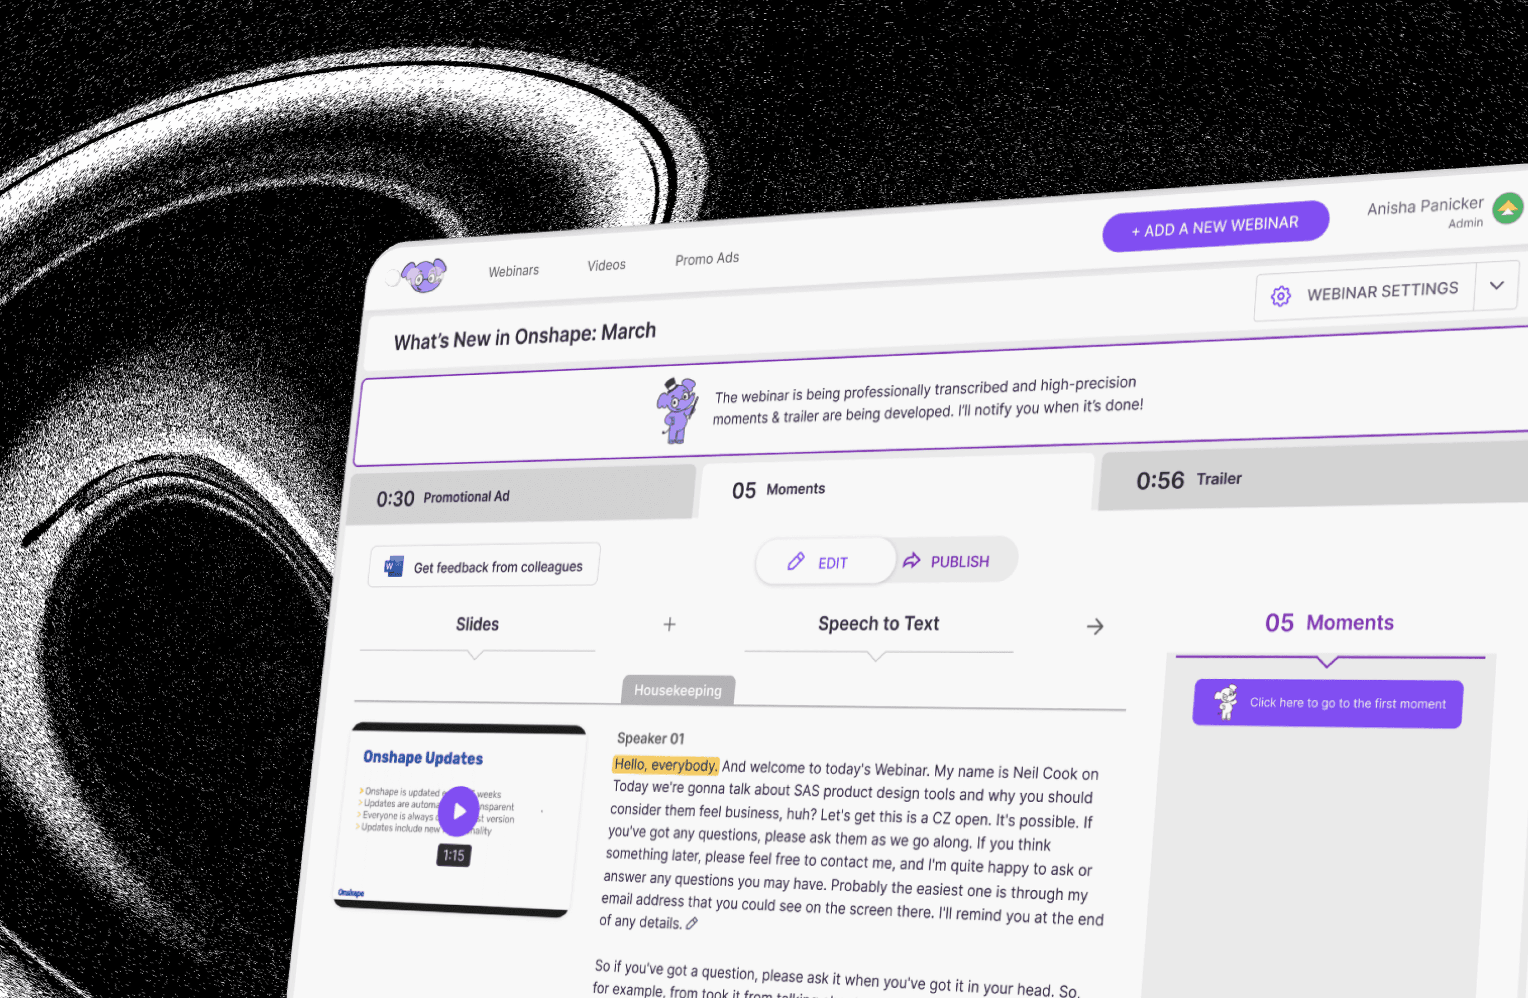Click the pencil icon after 'of any details.'

tap(692, 924)
